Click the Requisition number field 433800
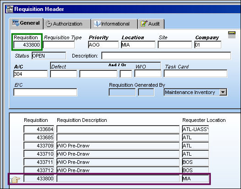The height and width of the screenshot is (189, 241). (27, 45)
